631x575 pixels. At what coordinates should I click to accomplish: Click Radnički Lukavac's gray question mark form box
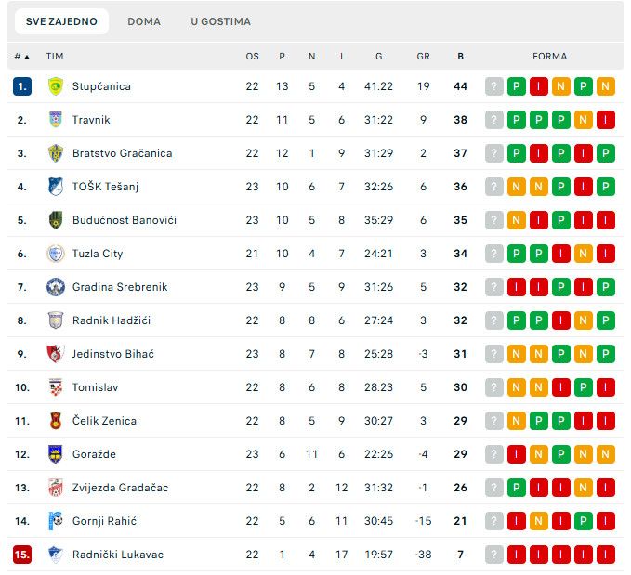pos(494,555)
